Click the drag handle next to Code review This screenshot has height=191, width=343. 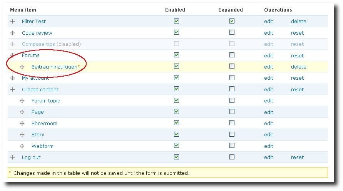13,33
